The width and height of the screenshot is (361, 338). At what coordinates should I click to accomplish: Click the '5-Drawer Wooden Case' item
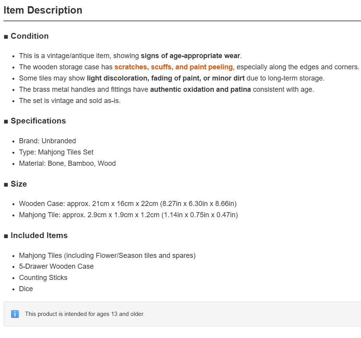coord(56,266)
